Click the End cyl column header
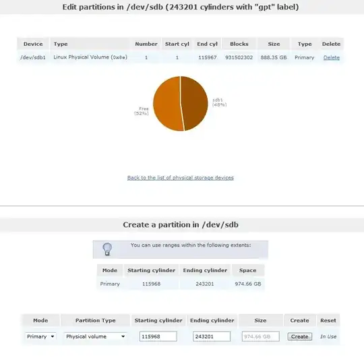 (x=208, y=44)
